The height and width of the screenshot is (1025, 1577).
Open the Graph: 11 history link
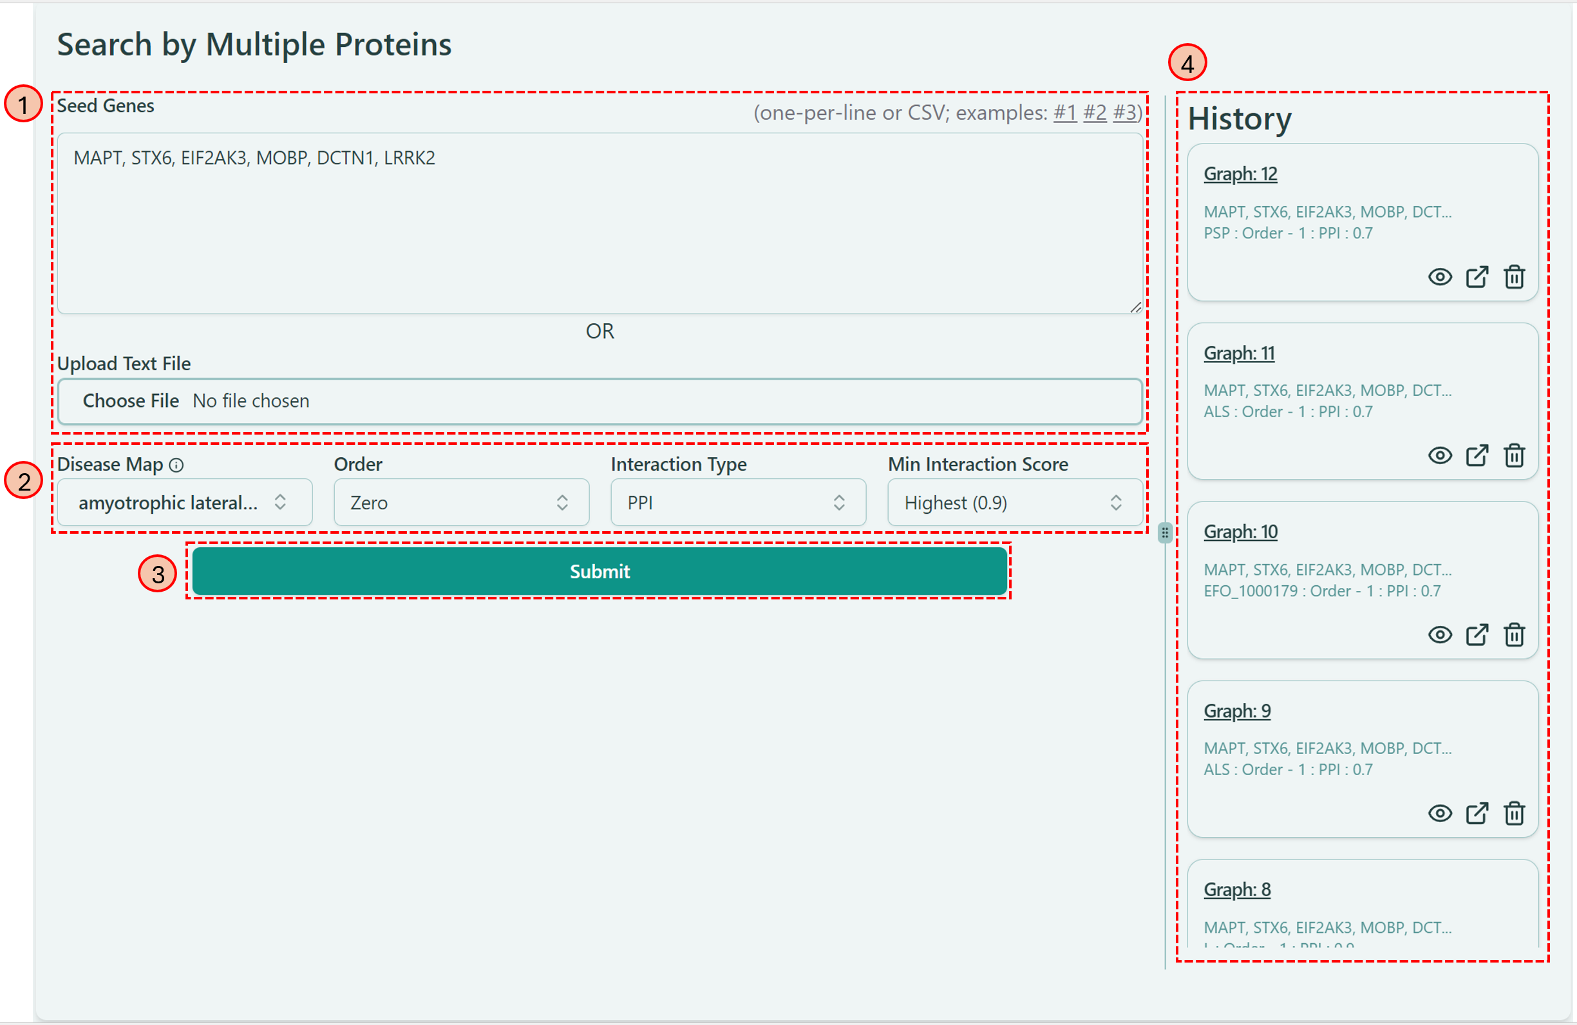click(1239, 353)
